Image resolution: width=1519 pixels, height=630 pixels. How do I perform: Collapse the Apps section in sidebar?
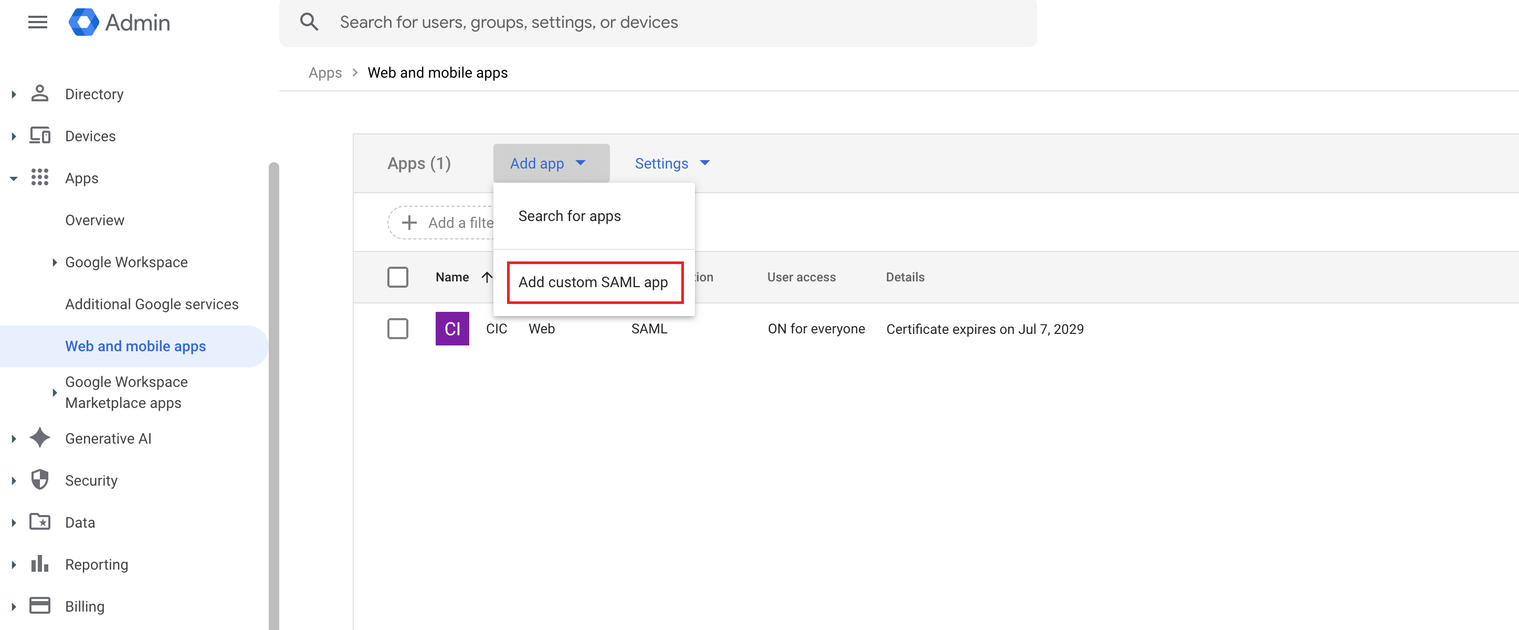14,178
